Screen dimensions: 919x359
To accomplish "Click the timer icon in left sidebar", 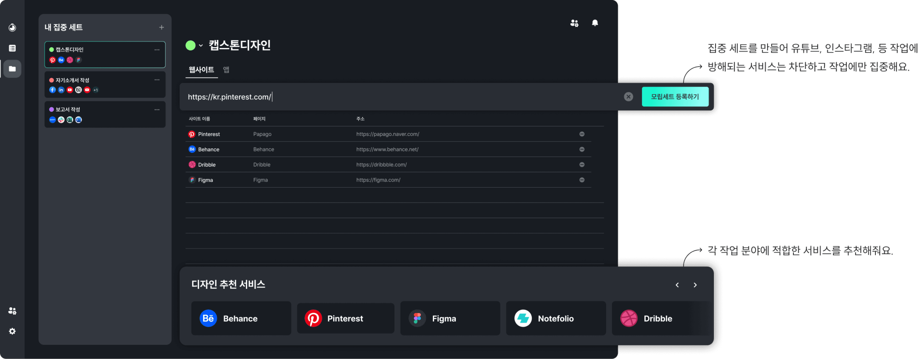I will point(12,27).
